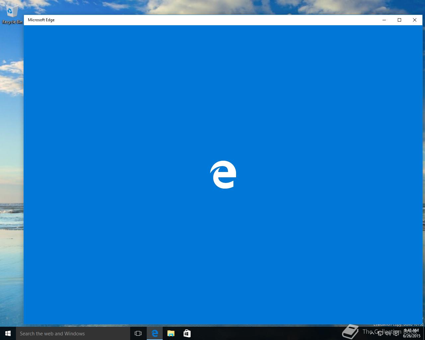Click the Search the web and Windows box
Viewport: 425px width, 340px height.
(x=73, y=333)
